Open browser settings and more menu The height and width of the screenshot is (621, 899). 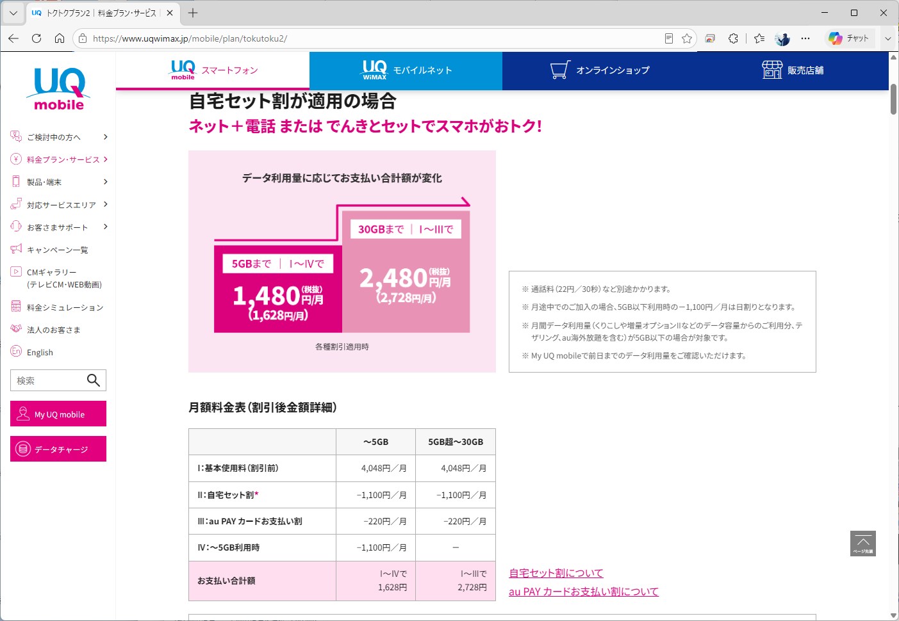(805, 38)
